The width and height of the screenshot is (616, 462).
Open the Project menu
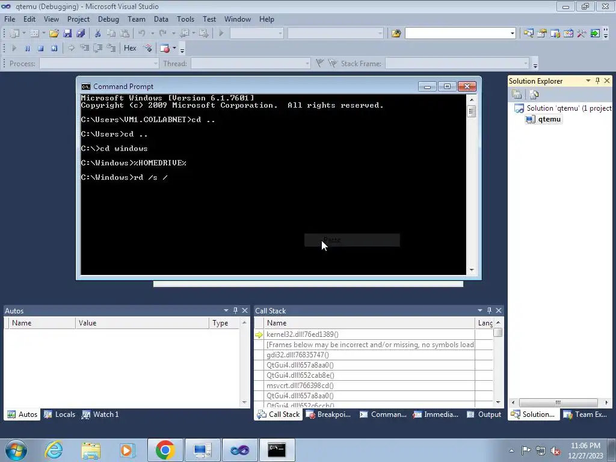pos(78,19)
